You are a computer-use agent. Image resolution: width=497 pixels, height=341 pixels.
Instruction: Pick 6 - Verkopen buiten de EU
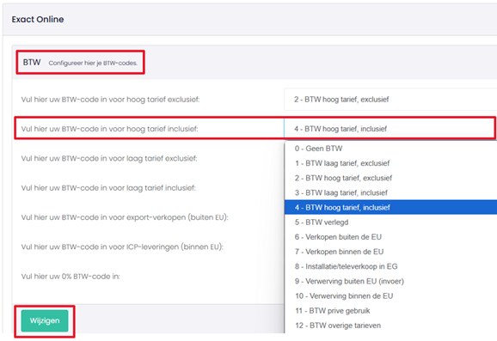(391, 237)
